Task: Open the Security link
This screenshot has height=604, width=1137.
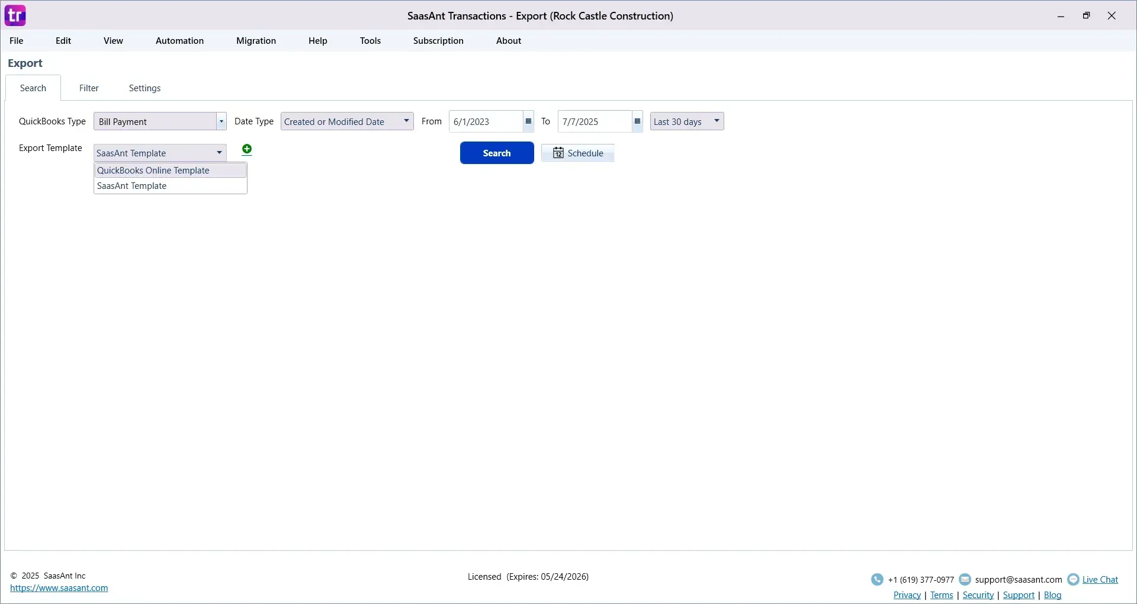Action: pos(978,596)
